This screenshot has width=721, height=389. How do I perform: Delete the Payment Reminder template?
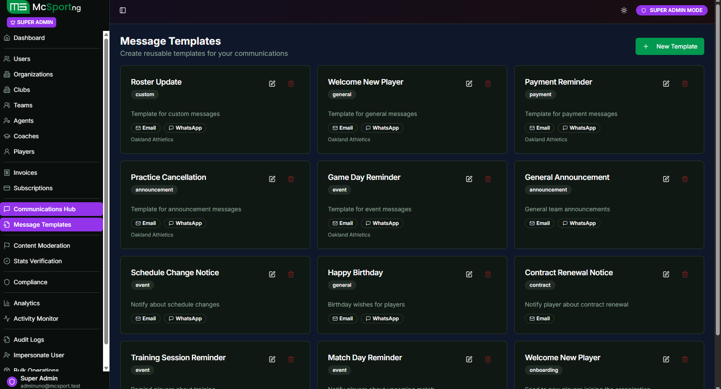click(x=685, y=83)
